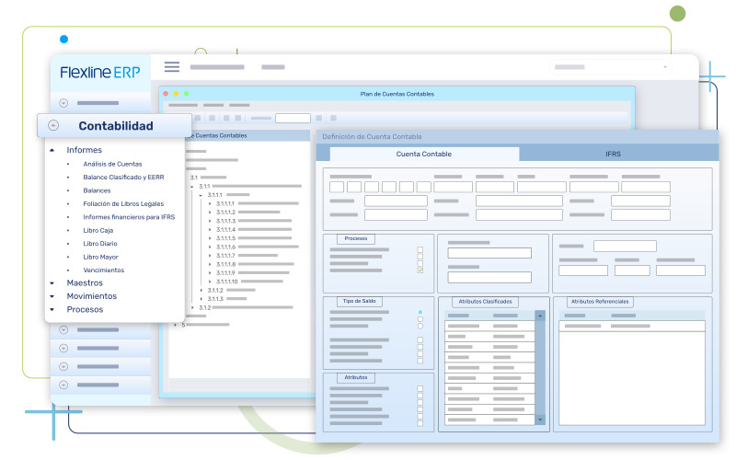Open the hamburger menu icon
Image resolution: width=736 pixels, height=460 pixels.
(x=172, y=66)
